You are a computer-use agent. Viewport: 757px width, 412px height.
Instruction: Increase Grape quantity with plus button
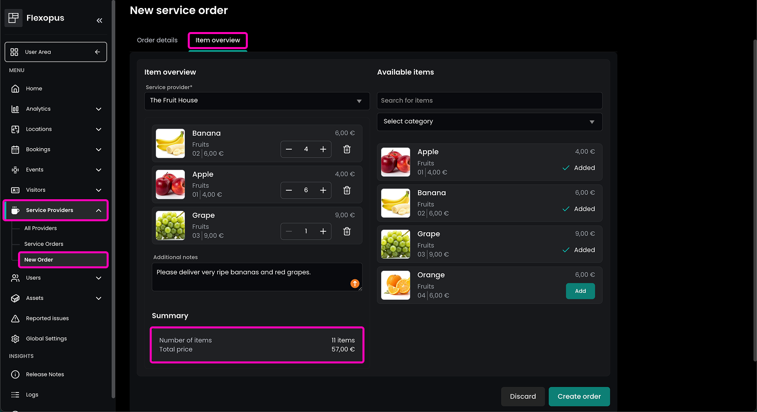(x=323, y=231)
